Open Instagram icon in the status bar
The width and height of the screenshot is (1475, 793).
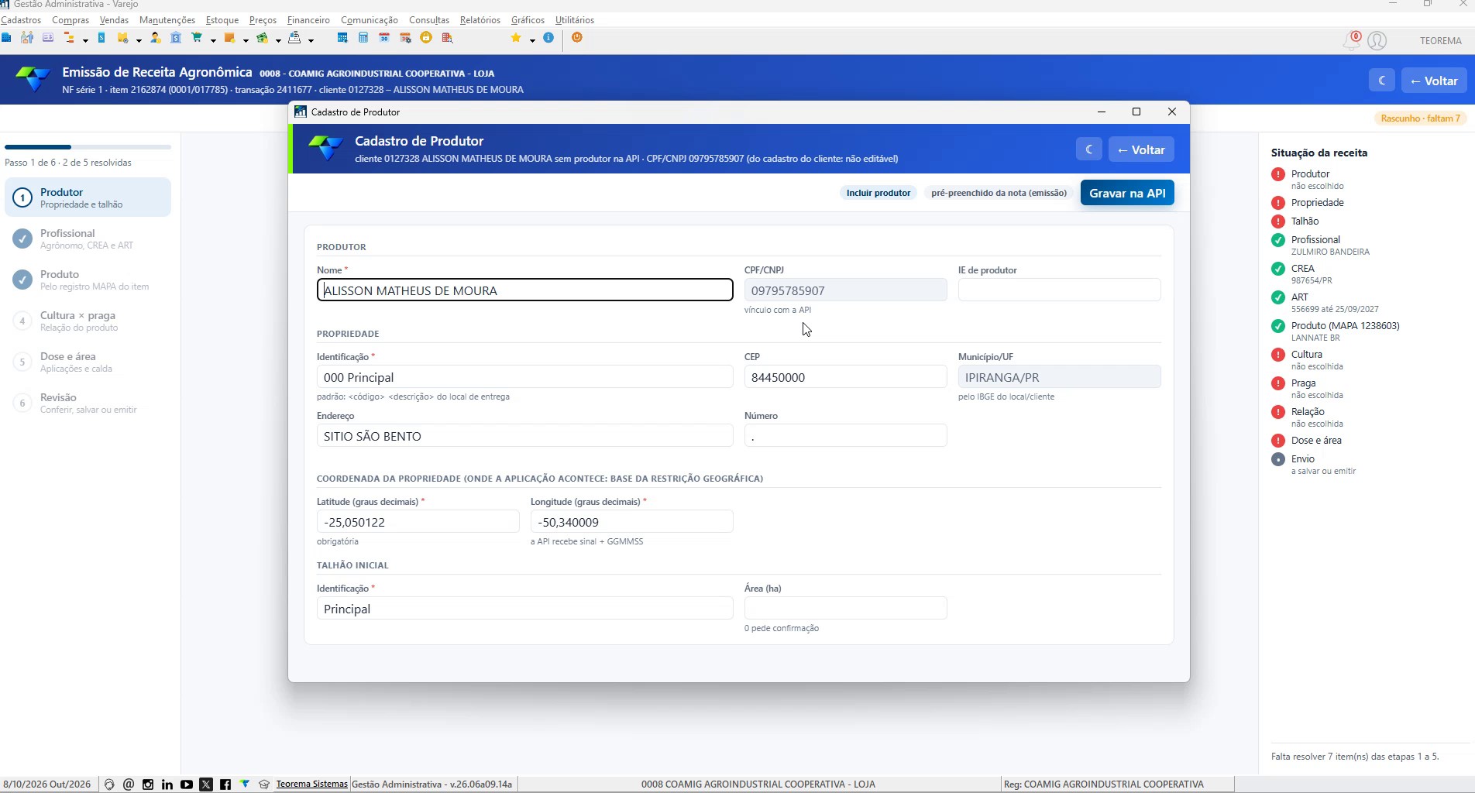[x=148, y=784]
